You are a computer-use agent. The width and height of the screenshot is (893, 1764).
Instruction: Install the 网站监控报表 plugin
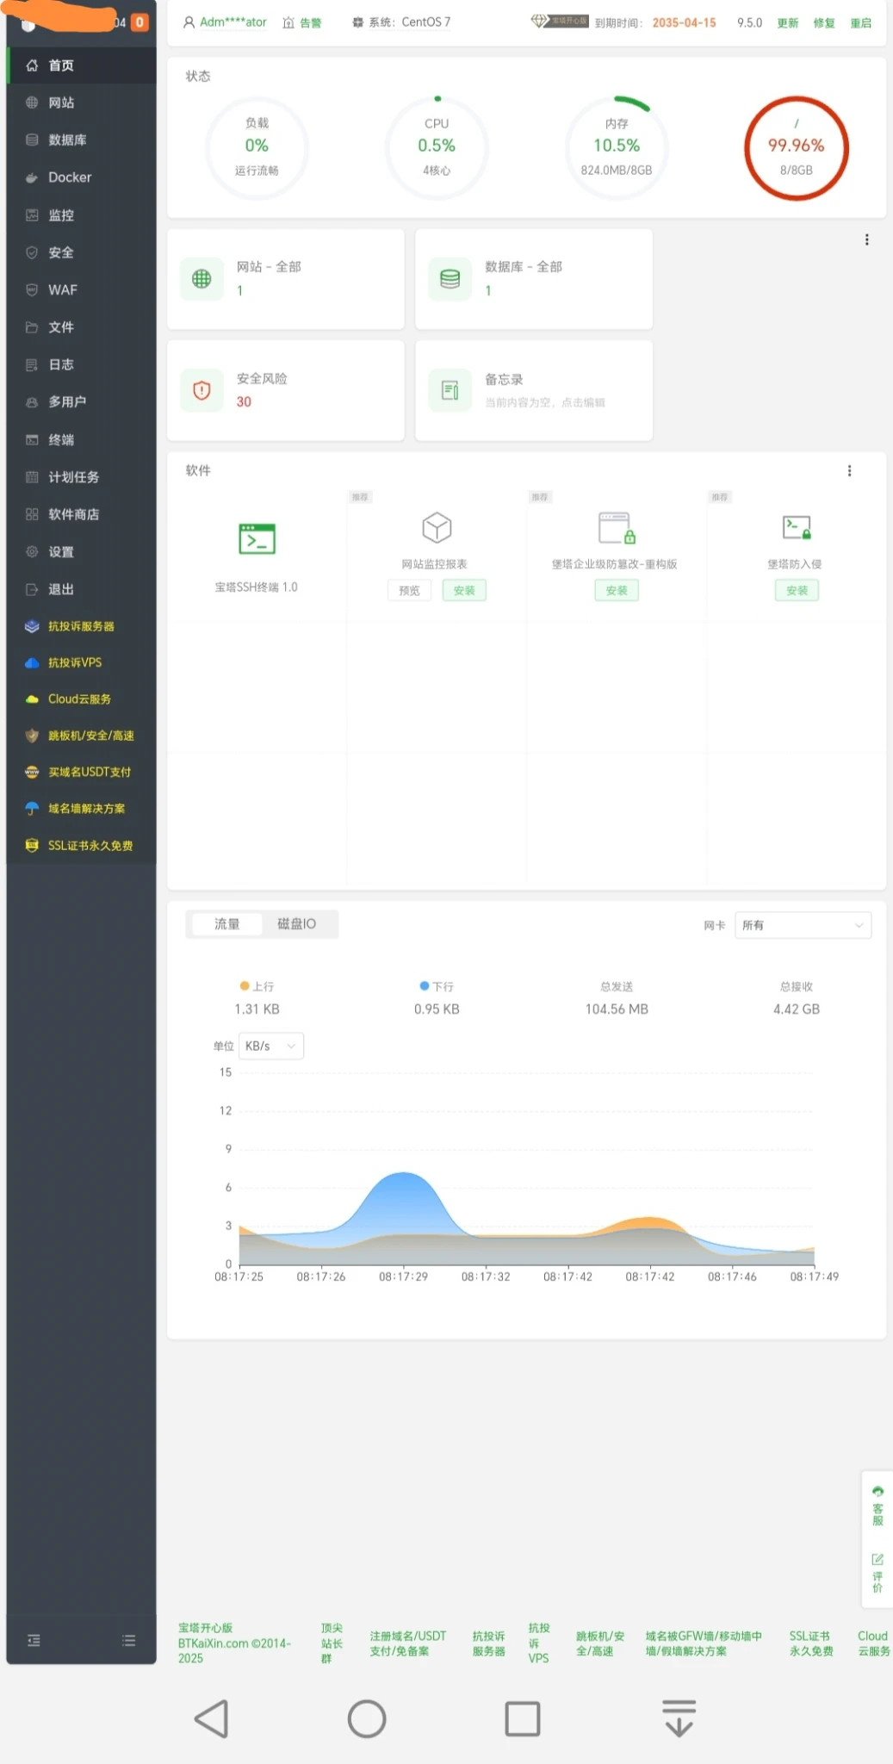[464, 590]
